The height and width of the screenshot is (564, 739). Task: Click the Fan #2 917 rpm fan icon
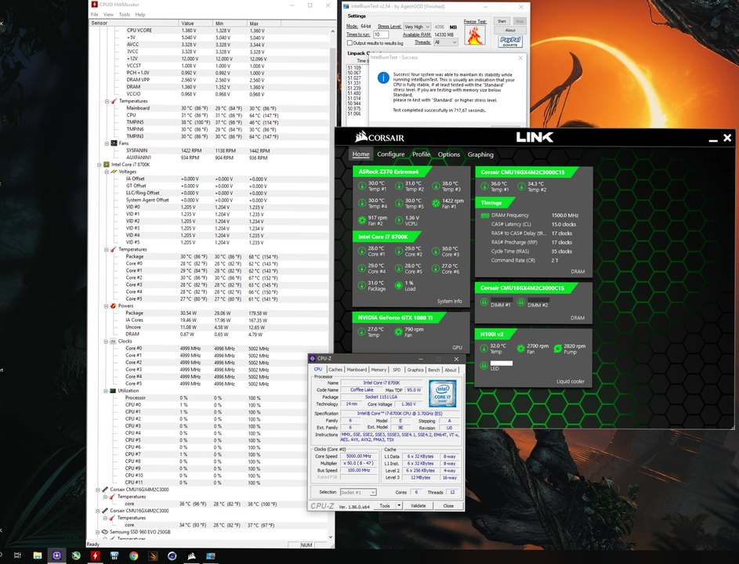click(362, 220)
